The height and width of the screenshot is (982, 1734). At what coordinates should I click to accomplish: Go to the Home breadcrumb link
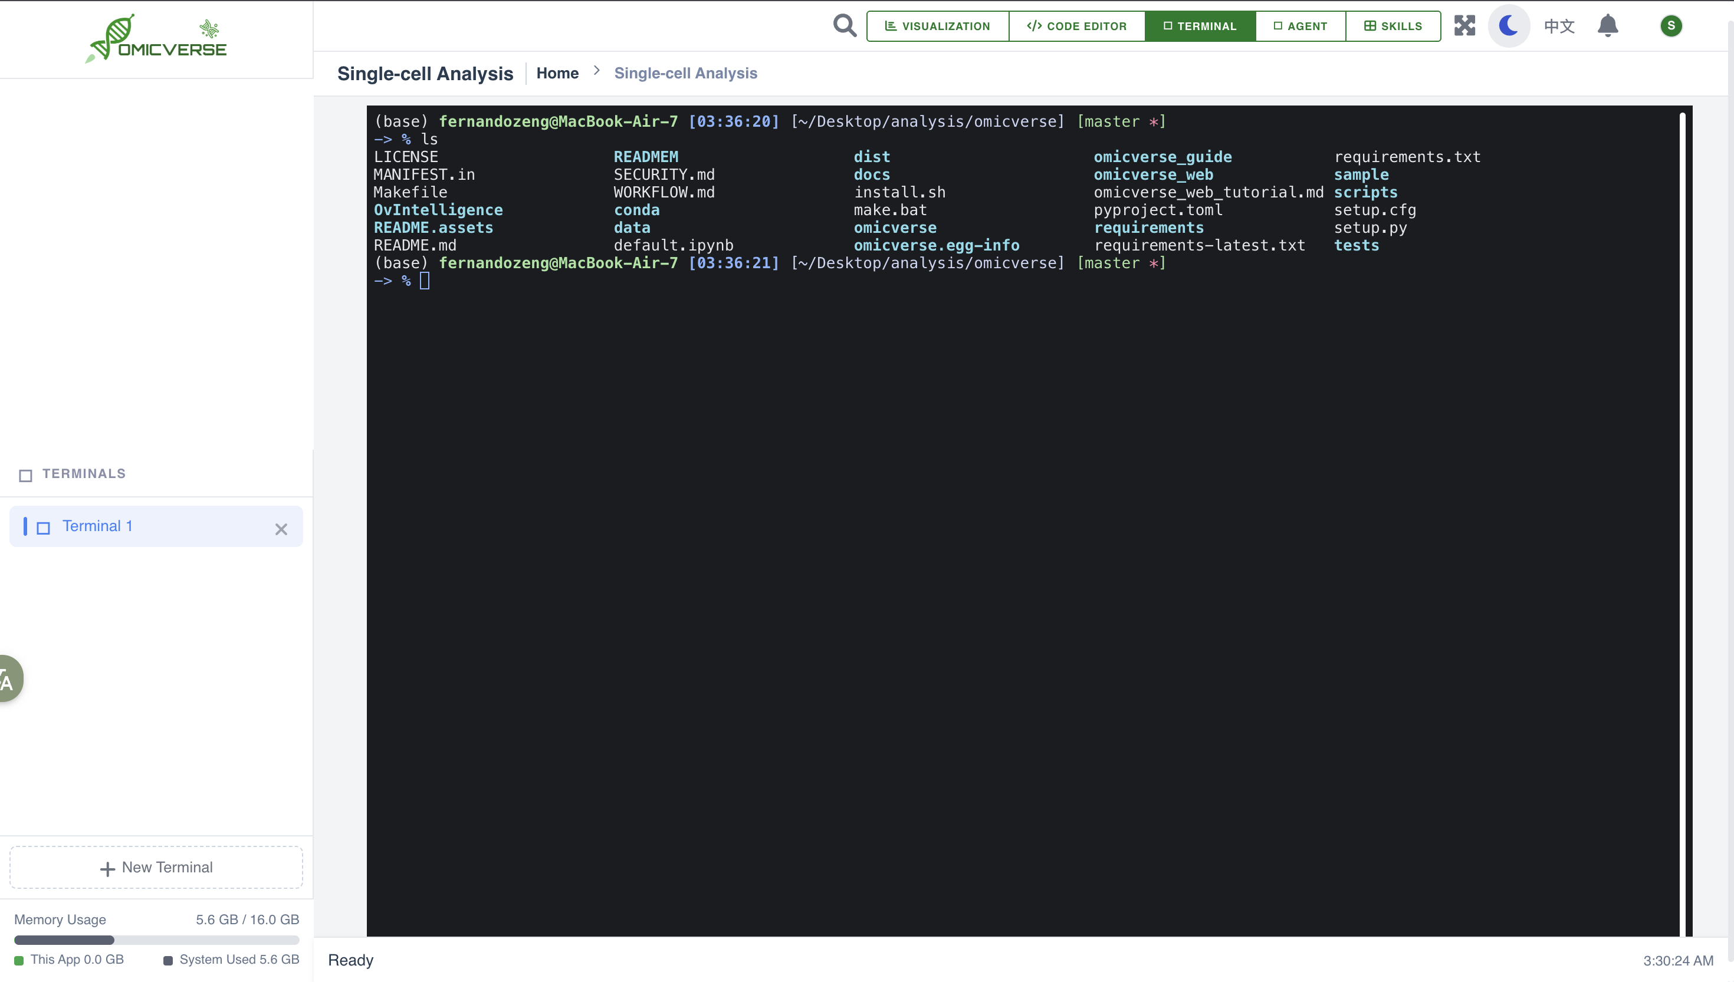click(557, 73)
